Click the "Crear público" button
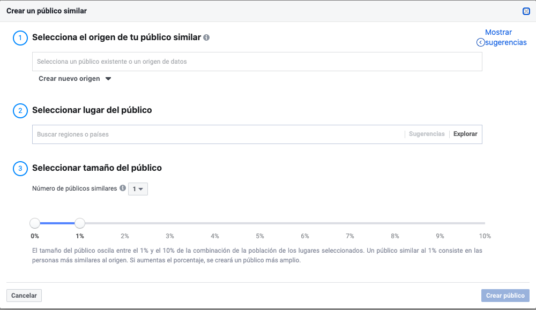This screenshot has width=536, height=310. (505, 295)
